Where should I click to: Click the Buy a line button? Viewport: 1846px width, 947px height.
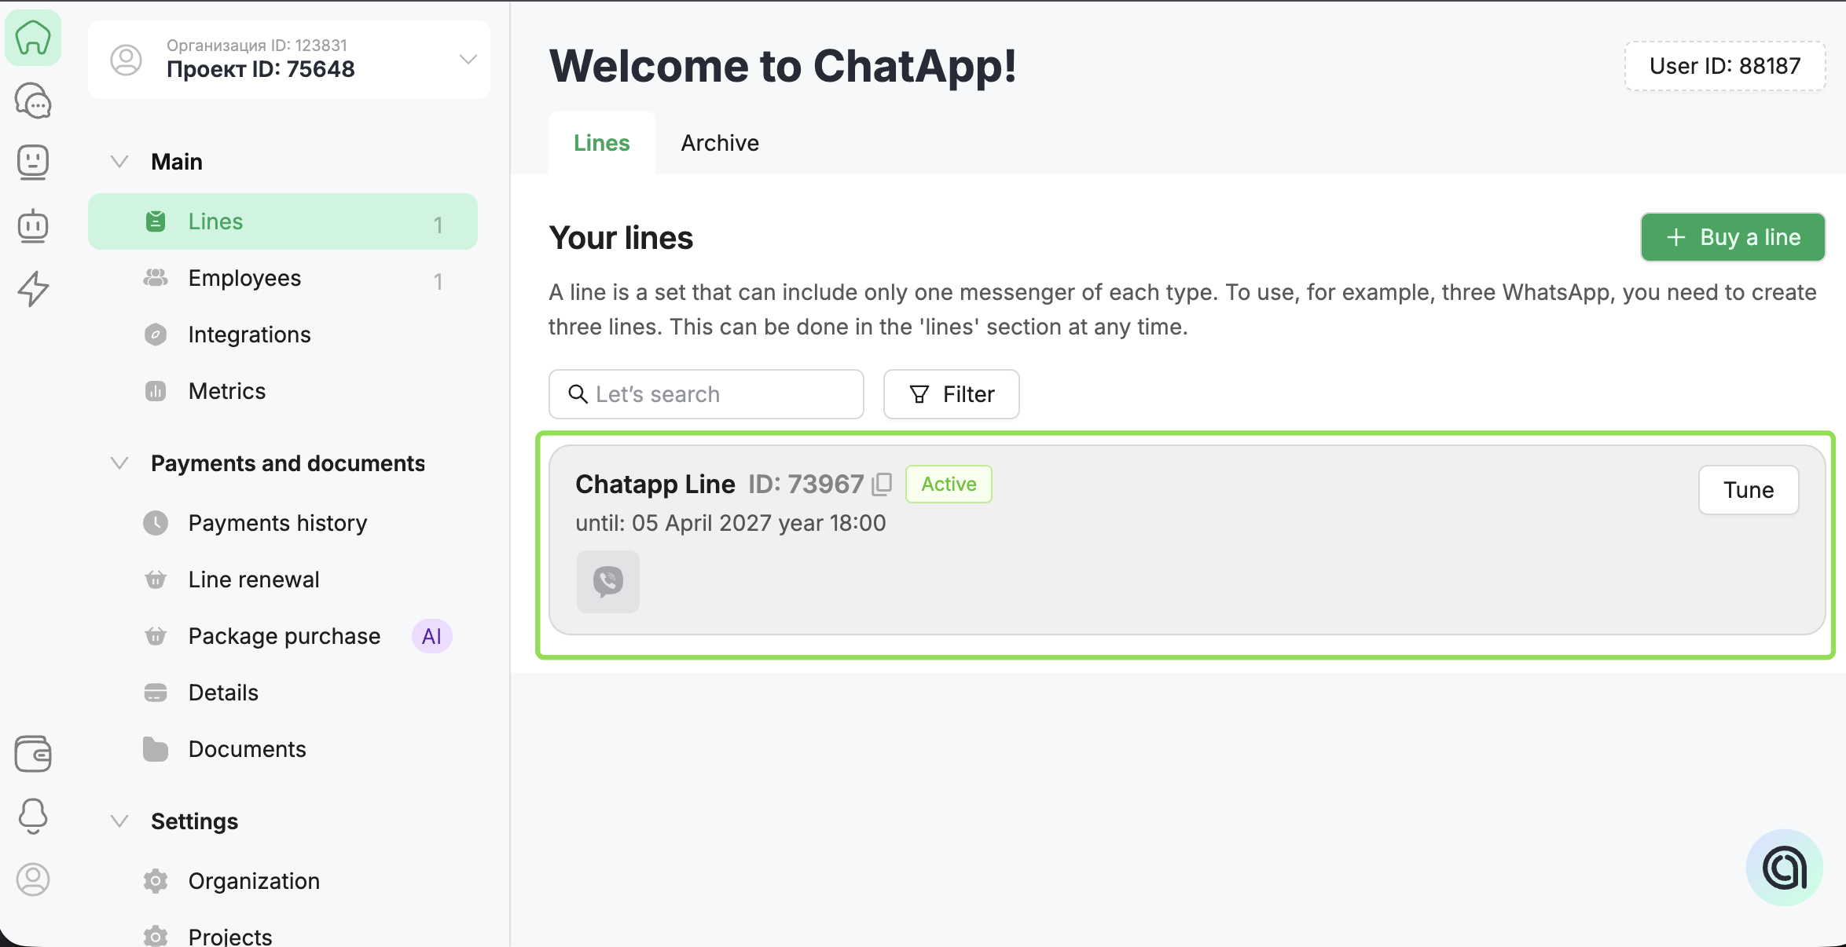[1733, 237]
